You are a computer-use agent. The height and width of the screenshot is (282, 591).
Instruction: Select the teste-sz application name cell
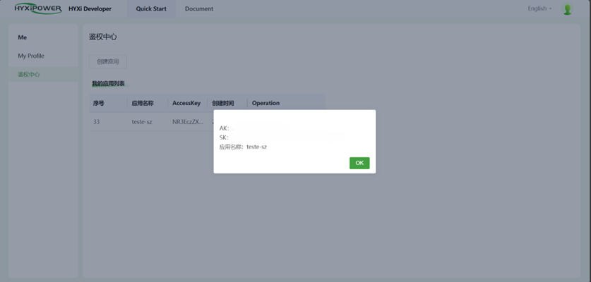142,122
